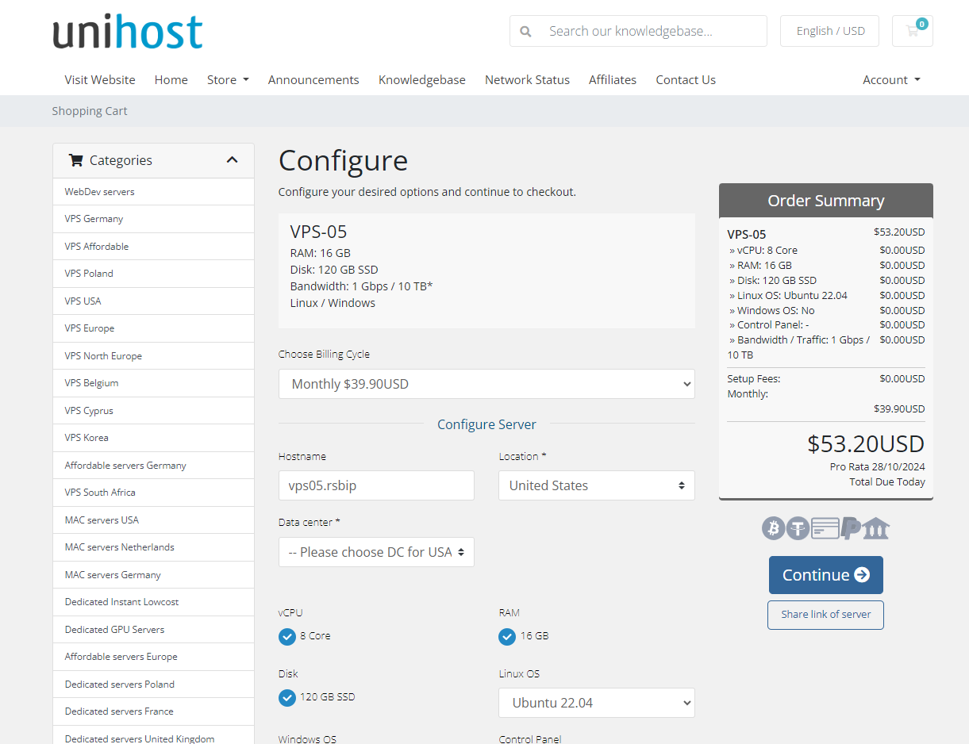Open Dedicated servers France category

(153, 711)
